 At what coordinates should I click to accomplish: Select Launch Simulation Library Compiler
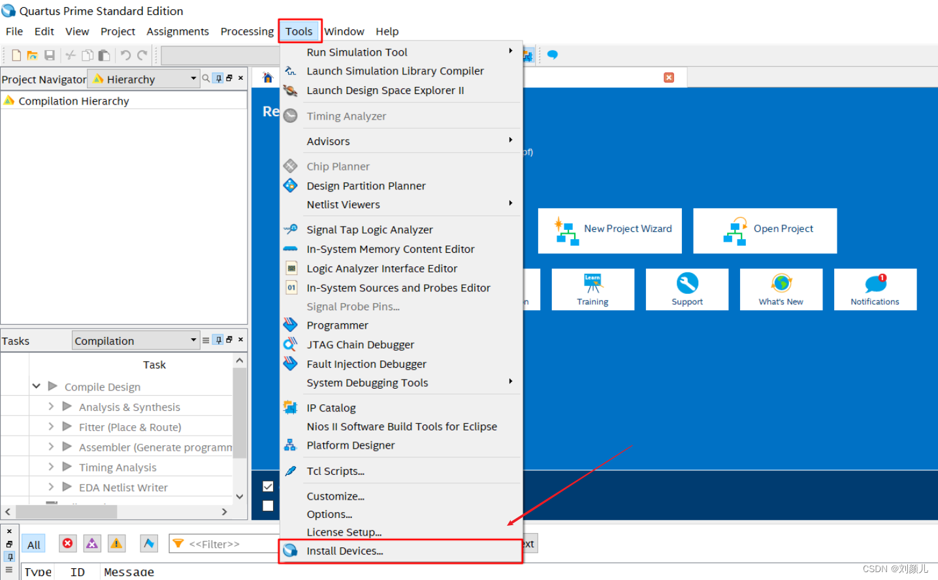click(401, 71)
